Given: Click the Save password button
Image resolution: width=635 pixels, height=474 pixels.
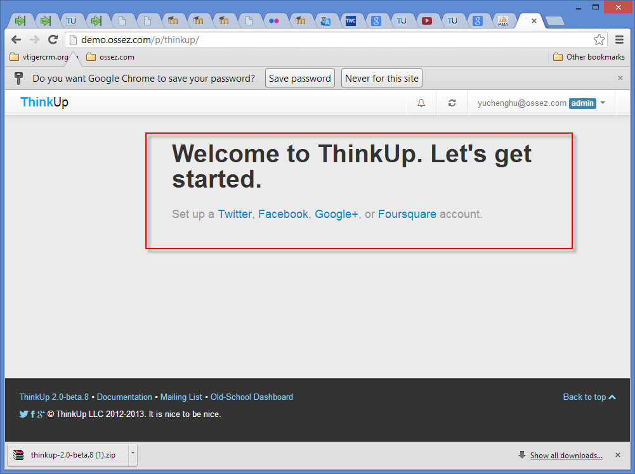Looking at the screenshot, I should 299,79.
